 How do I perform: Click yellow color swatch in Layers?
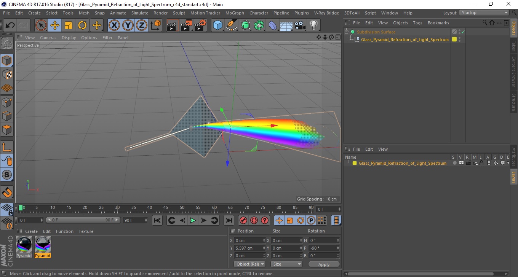[x=355, y=163]
